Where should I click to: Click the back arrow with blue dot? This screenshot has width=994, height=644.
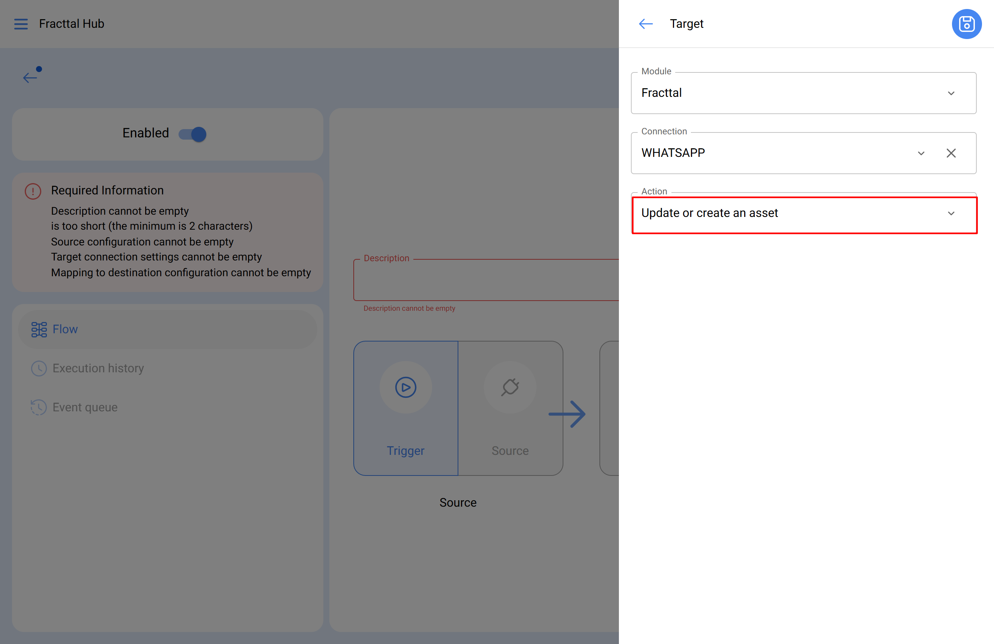pos(30,77)
